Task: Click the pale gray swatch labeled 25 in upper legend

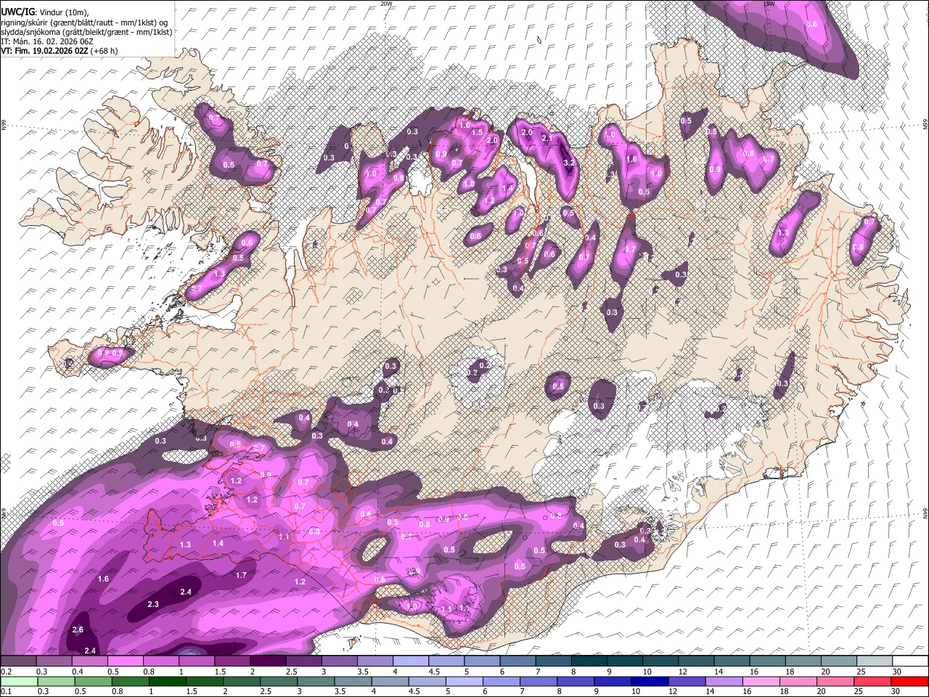Action: pos(875,661)
